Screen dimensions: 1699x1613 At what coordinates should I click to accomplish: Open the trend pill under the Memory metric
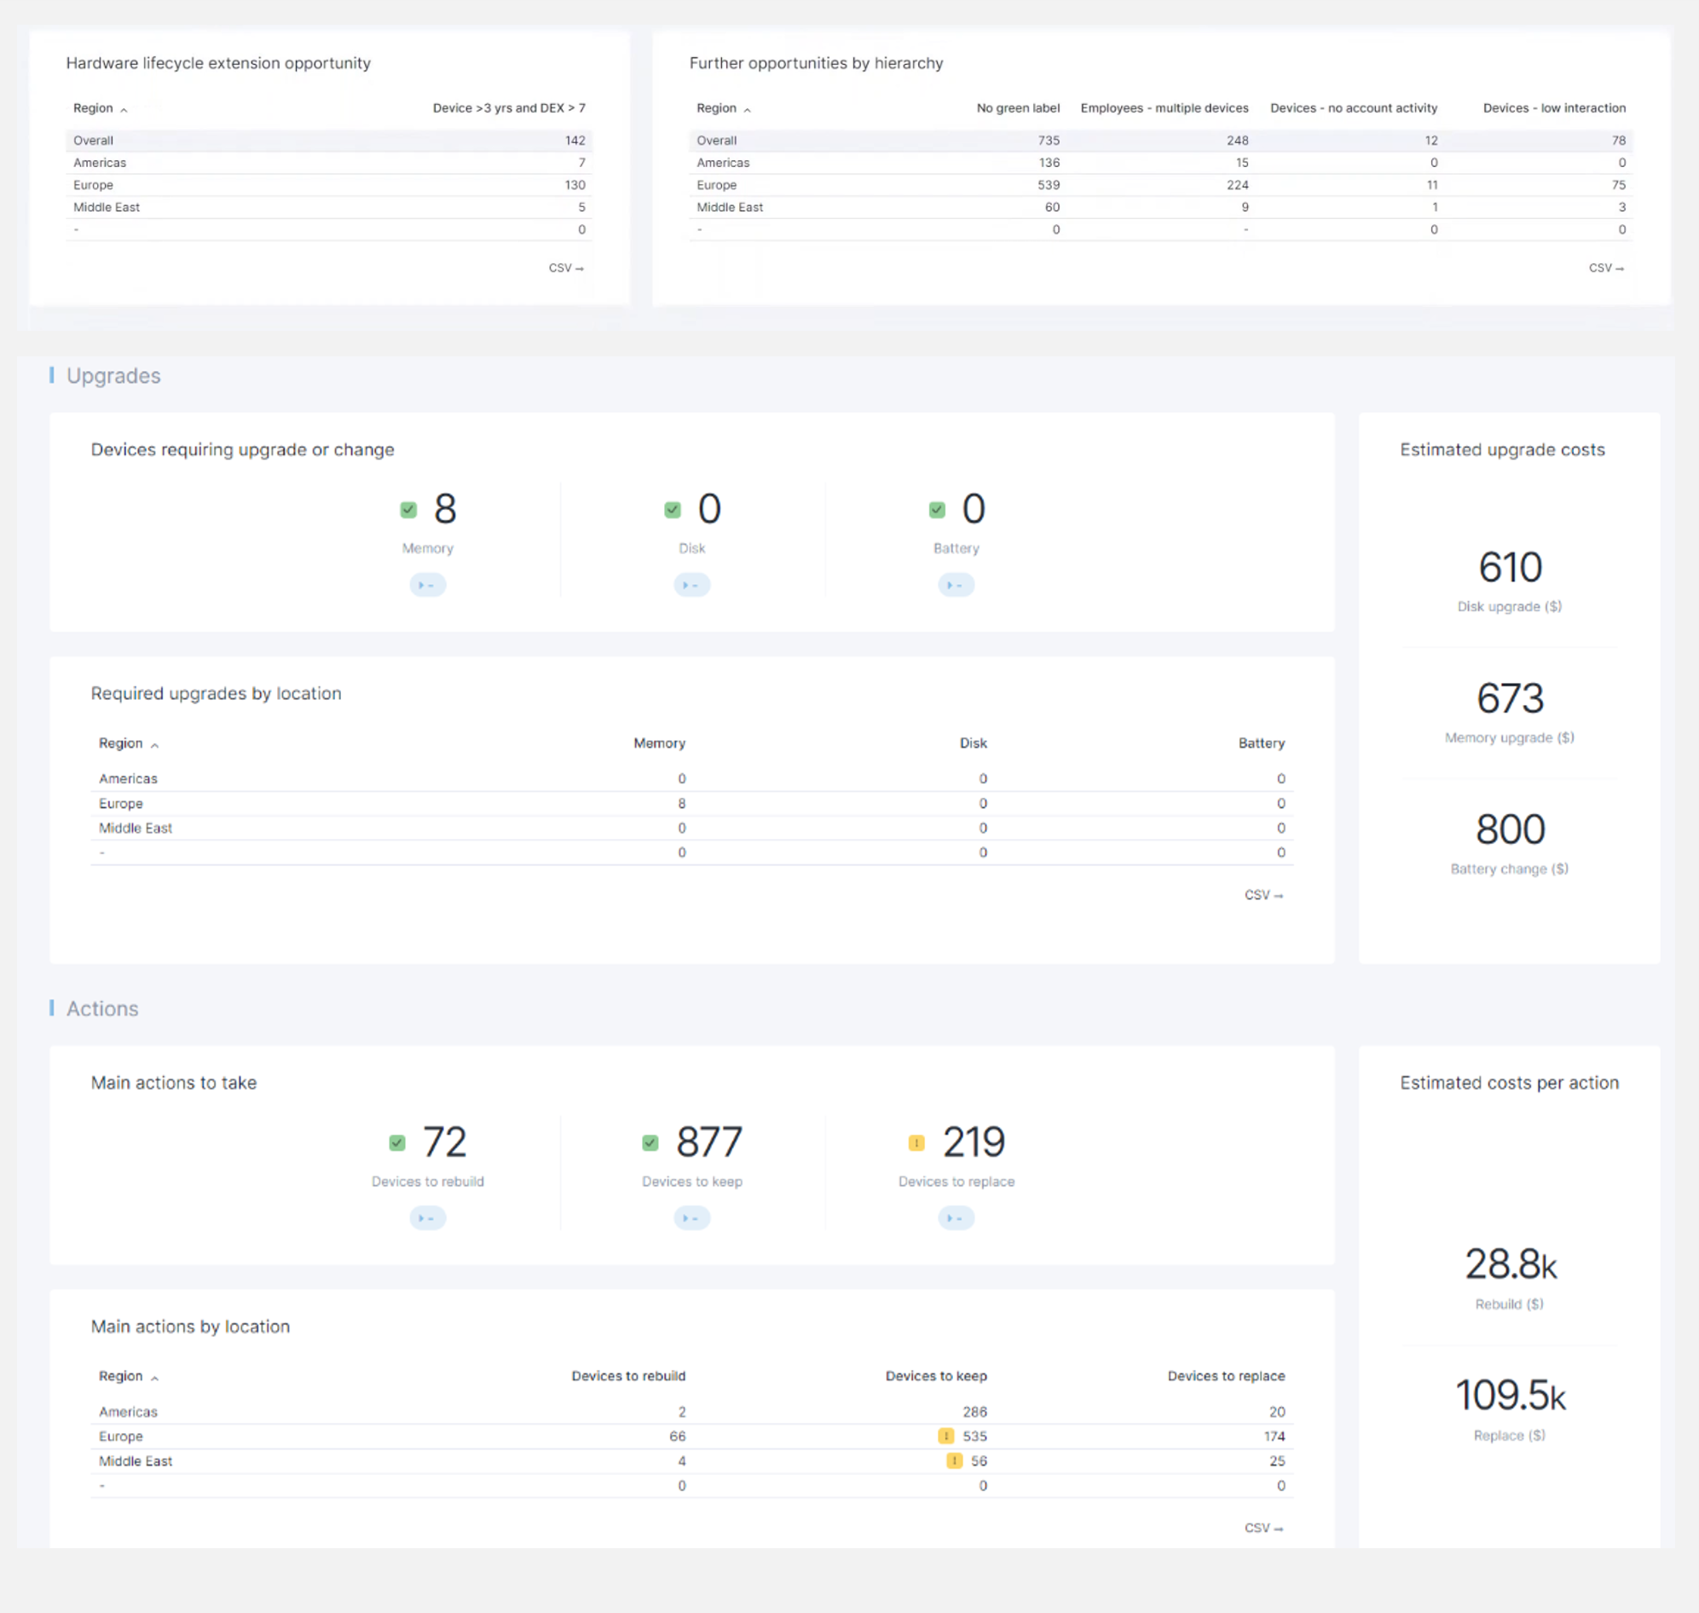coord(427,585)
